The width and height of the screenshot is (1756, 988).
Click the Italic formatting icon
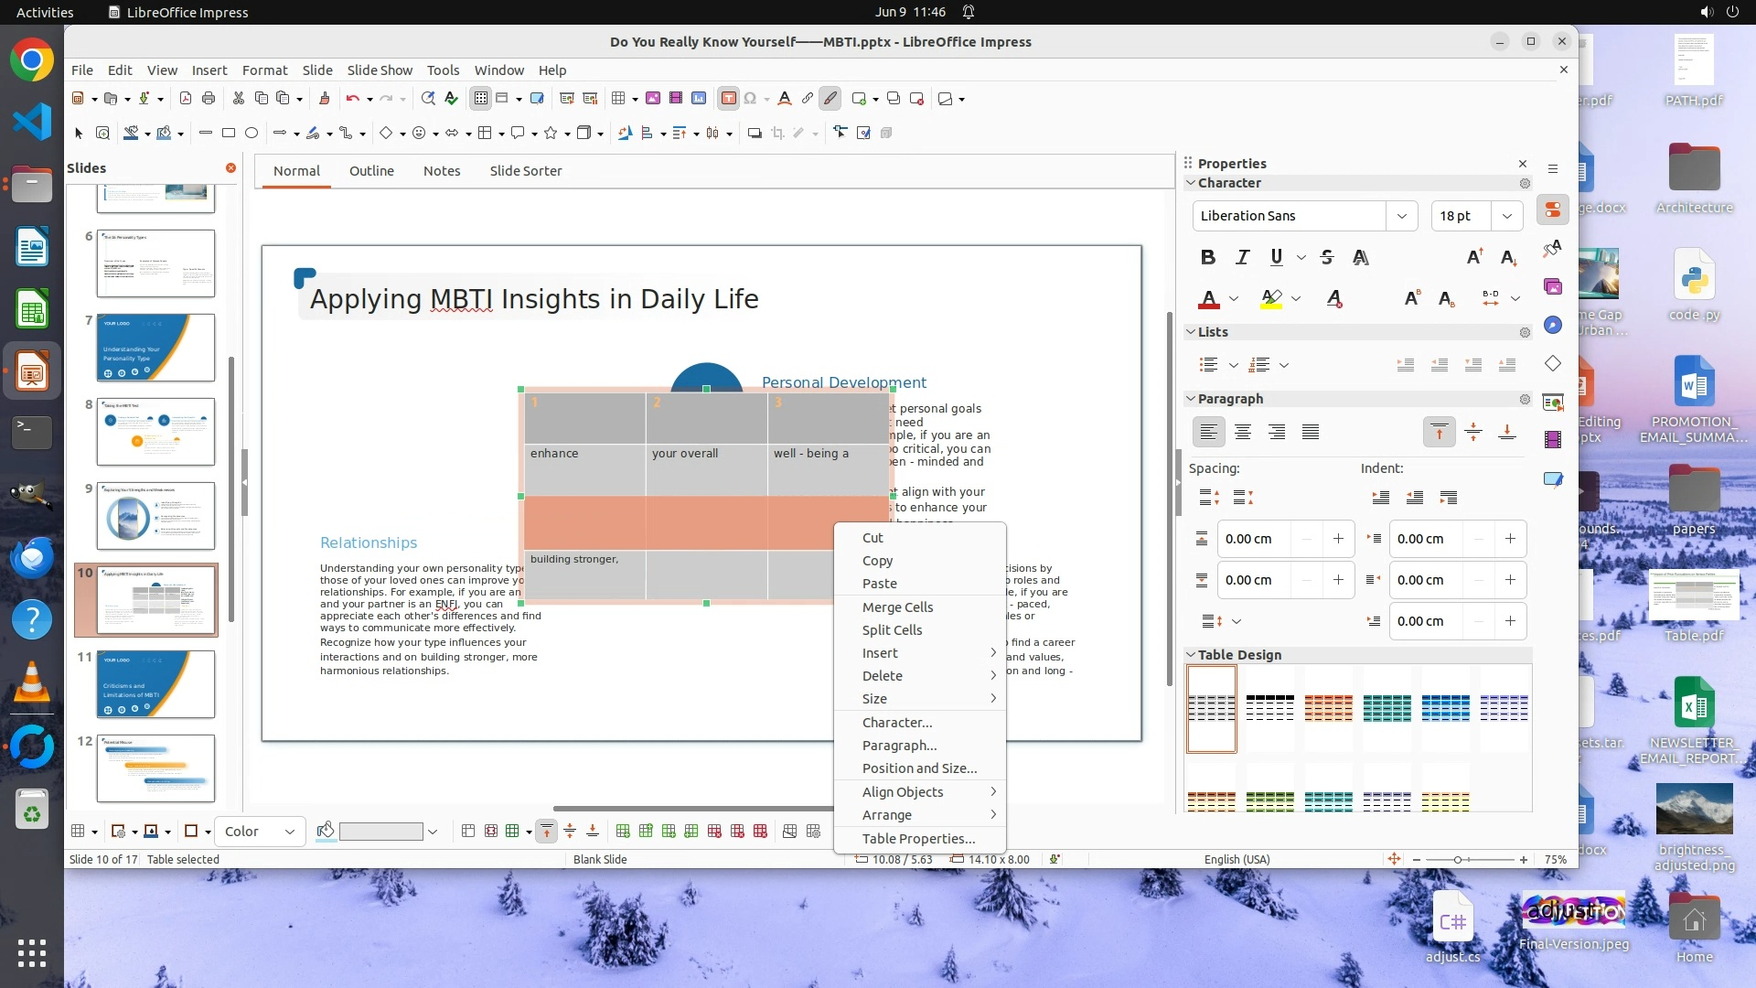[1242, 257]
